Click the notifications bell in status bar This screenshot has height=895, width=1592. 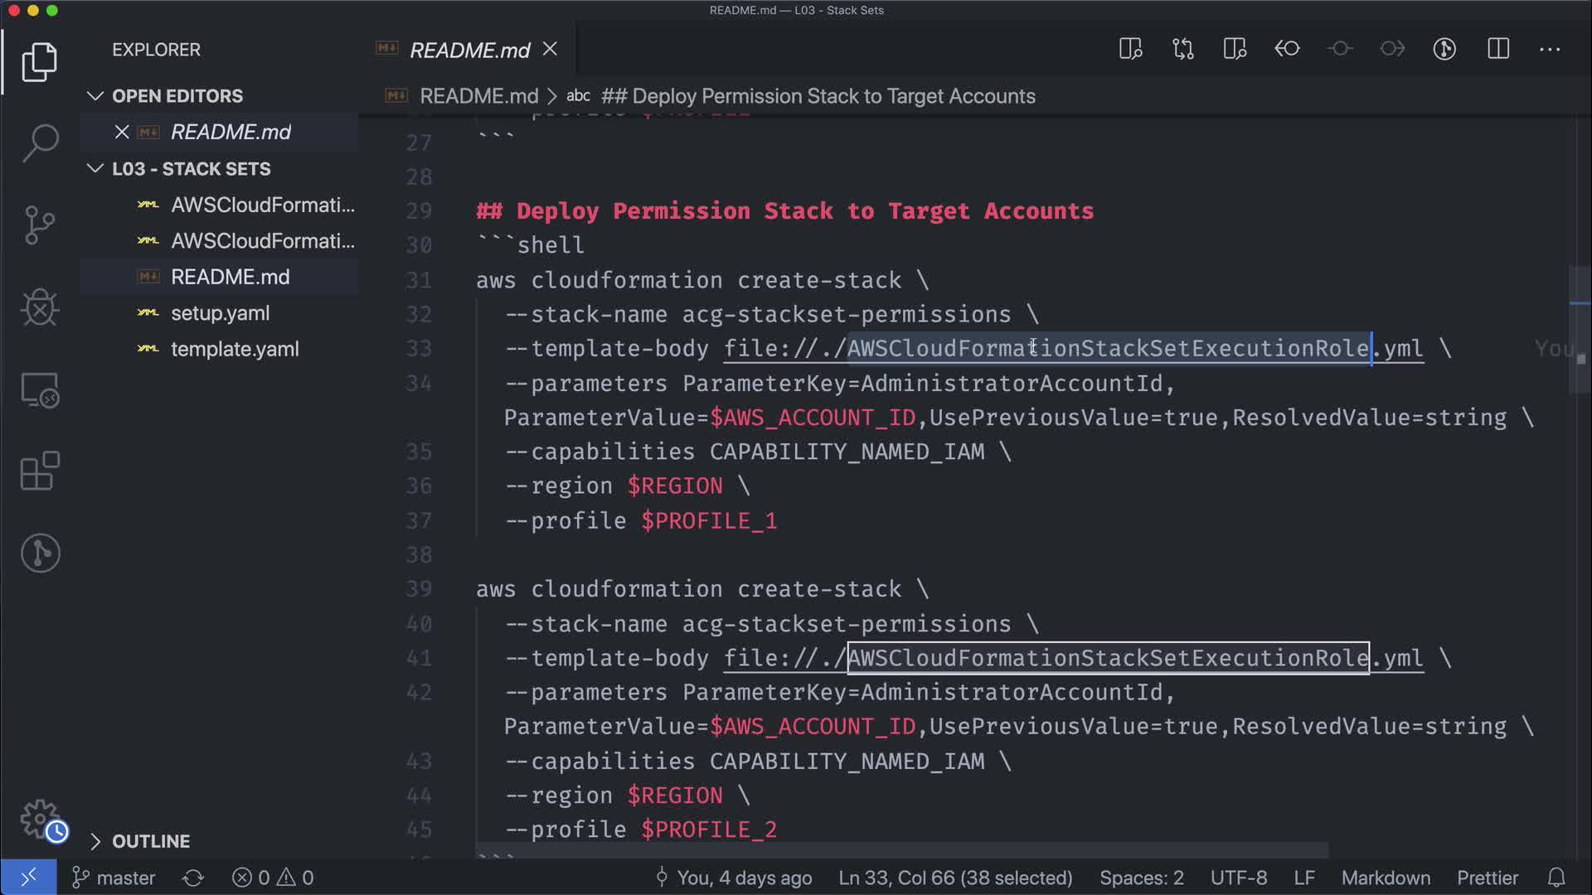[x=1556, y=878]
